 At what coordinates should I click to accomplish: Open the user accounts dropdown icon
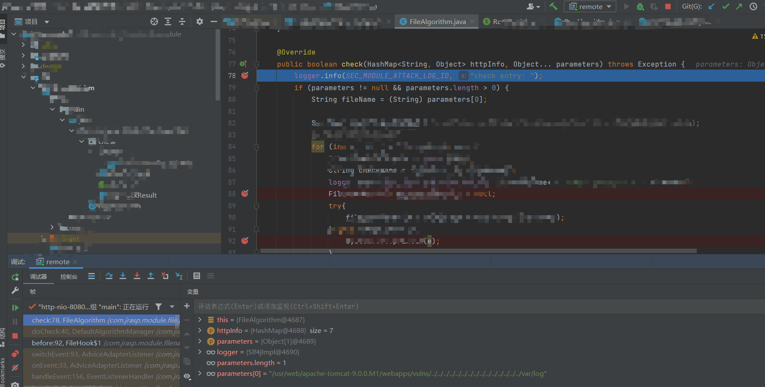point(533,6)
